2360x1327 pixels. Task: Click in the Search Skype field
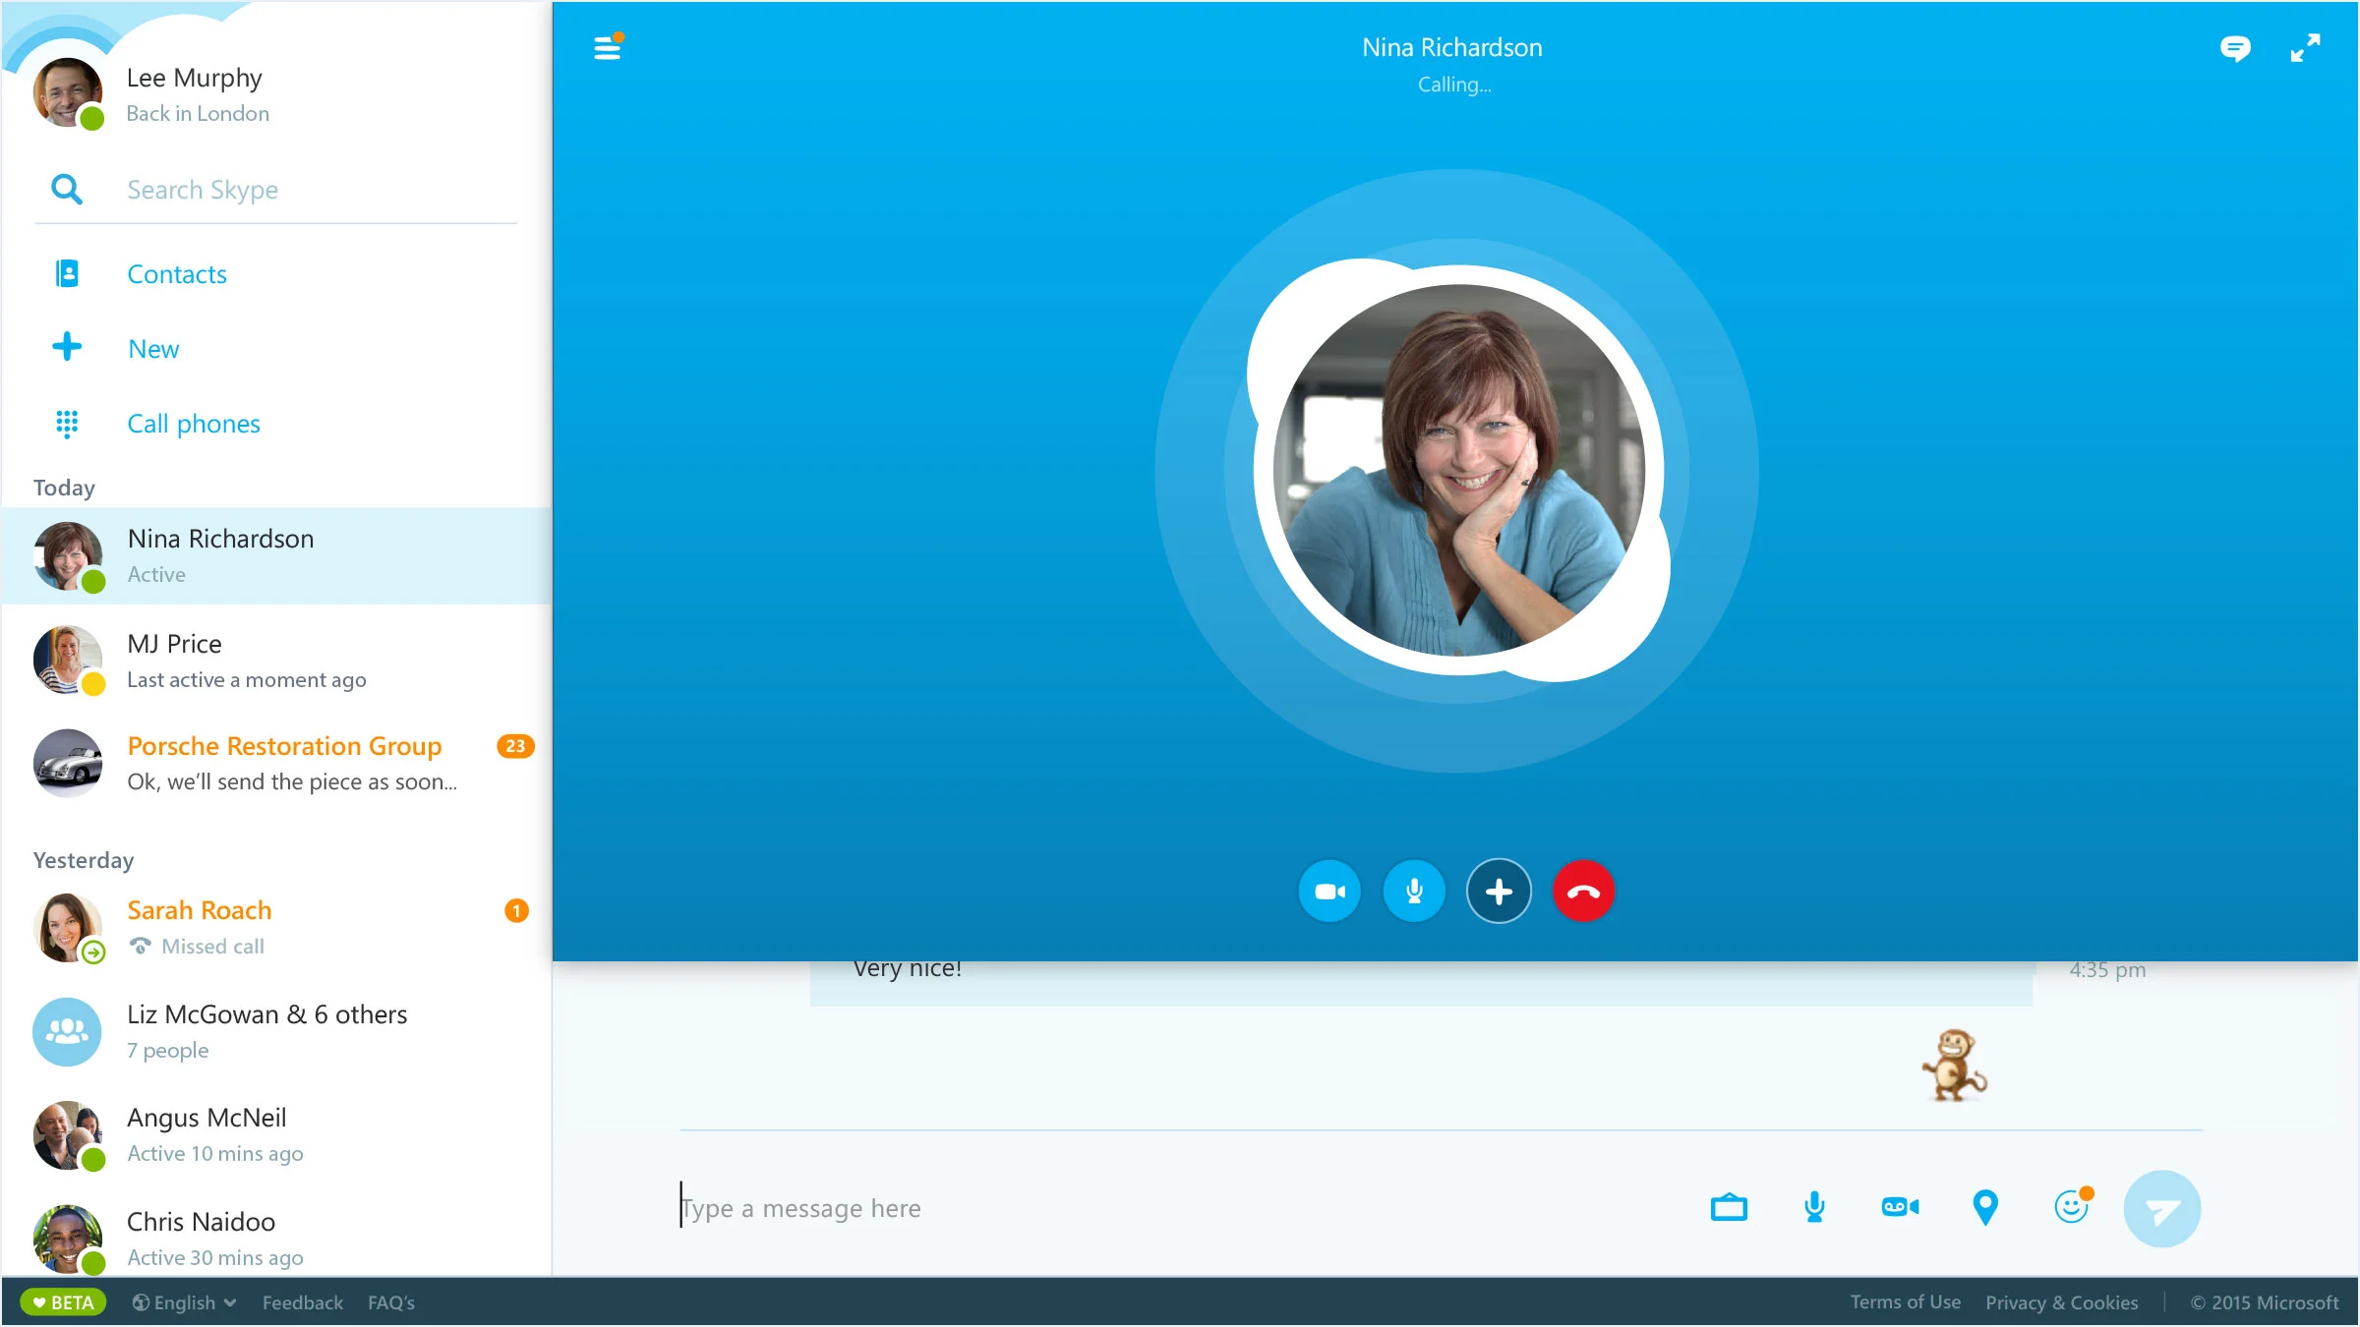click(295, 190)
